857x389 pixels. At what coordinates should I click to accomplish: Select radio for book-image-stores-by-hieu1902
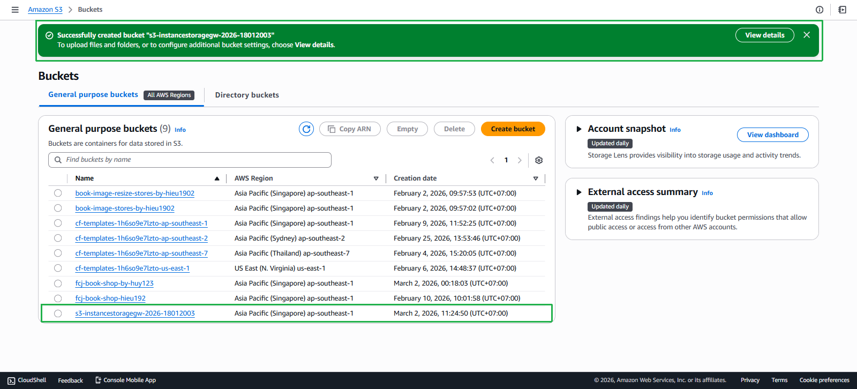58,208
